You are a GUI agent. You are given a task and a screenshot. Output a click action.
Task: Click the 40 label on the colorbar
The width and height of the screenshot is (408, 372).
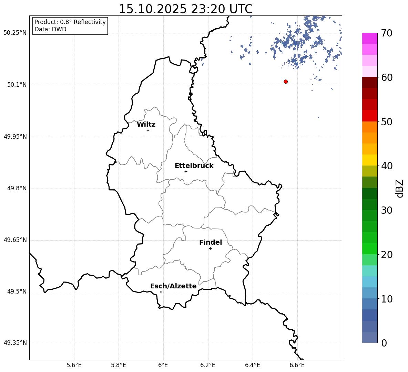coord(387,166)
